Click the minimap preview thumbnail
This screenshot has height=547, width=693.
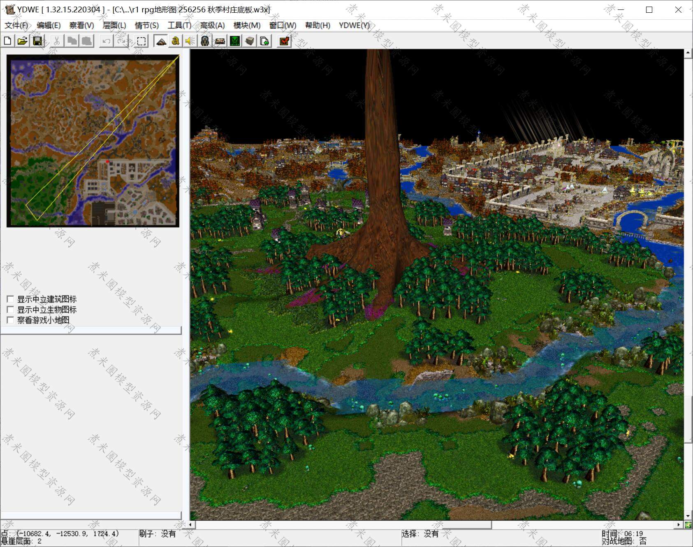click(x=93, y=141)
